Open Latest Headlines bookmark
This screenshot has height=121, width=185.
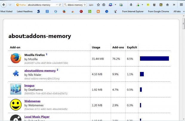(25, 11)
